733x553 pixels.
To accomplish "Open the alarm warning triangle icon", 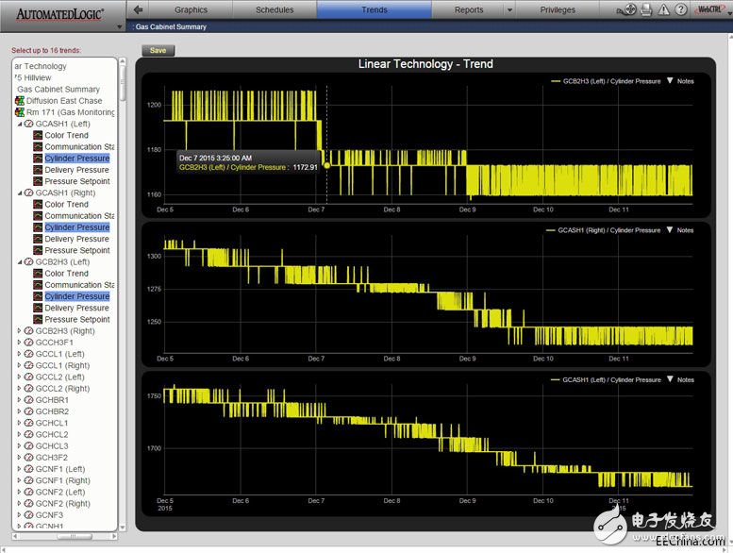I will pos(663,9).
